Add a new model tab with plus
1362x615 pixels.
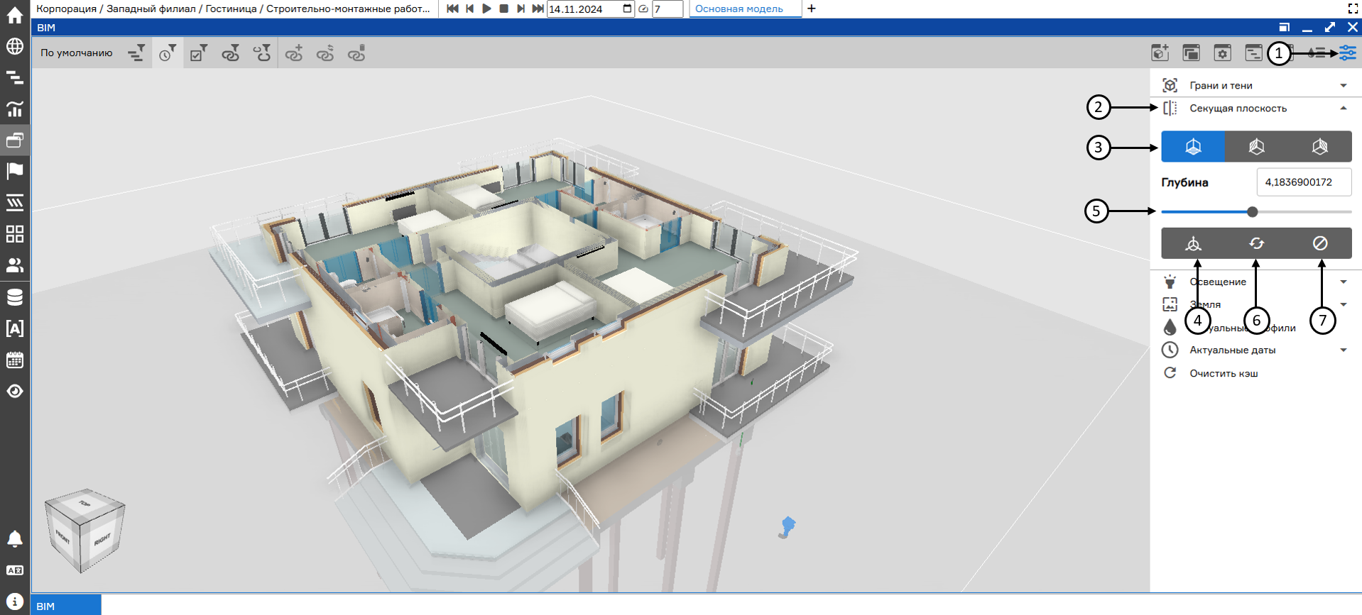[x=812, y=9]
